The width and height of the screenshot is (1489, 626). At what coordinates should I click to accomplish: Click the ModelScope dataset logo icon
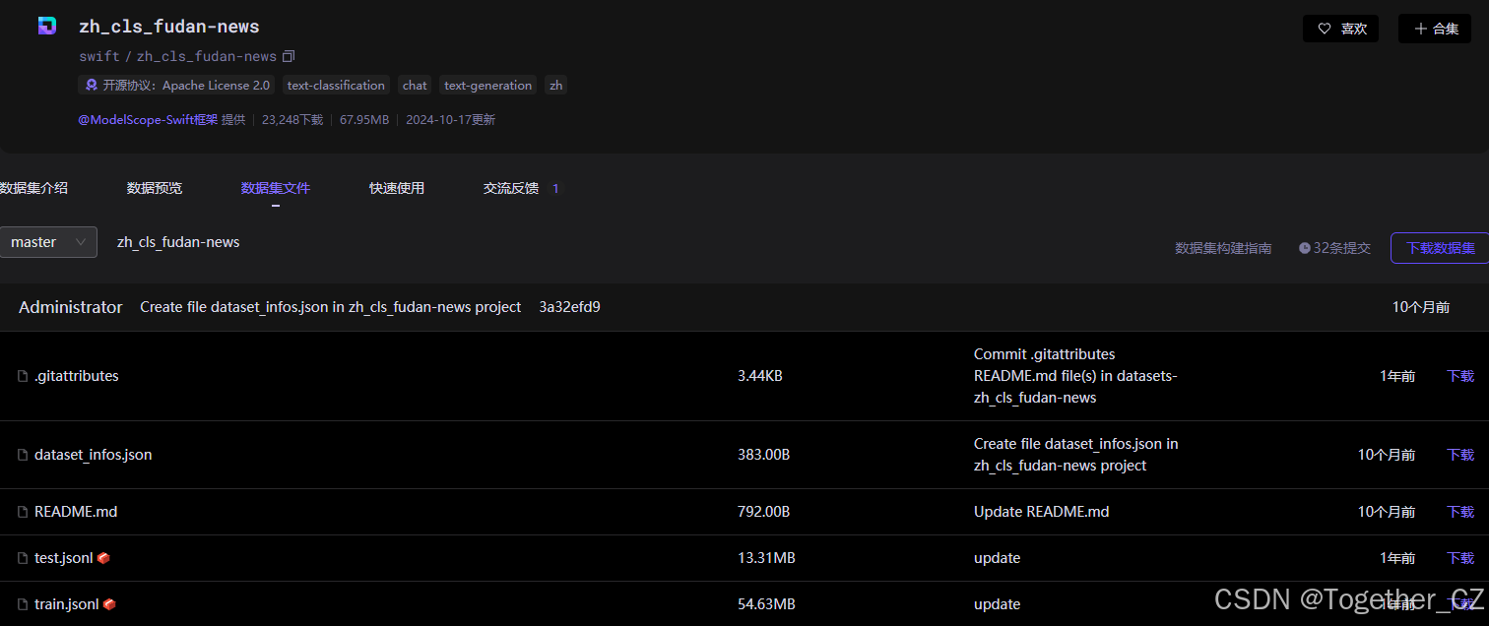click(47, 27)
